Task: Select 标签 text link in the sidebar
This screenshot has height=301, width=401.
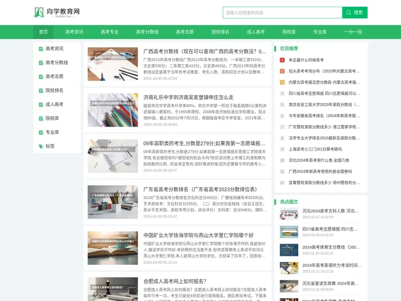Action: 50,147
